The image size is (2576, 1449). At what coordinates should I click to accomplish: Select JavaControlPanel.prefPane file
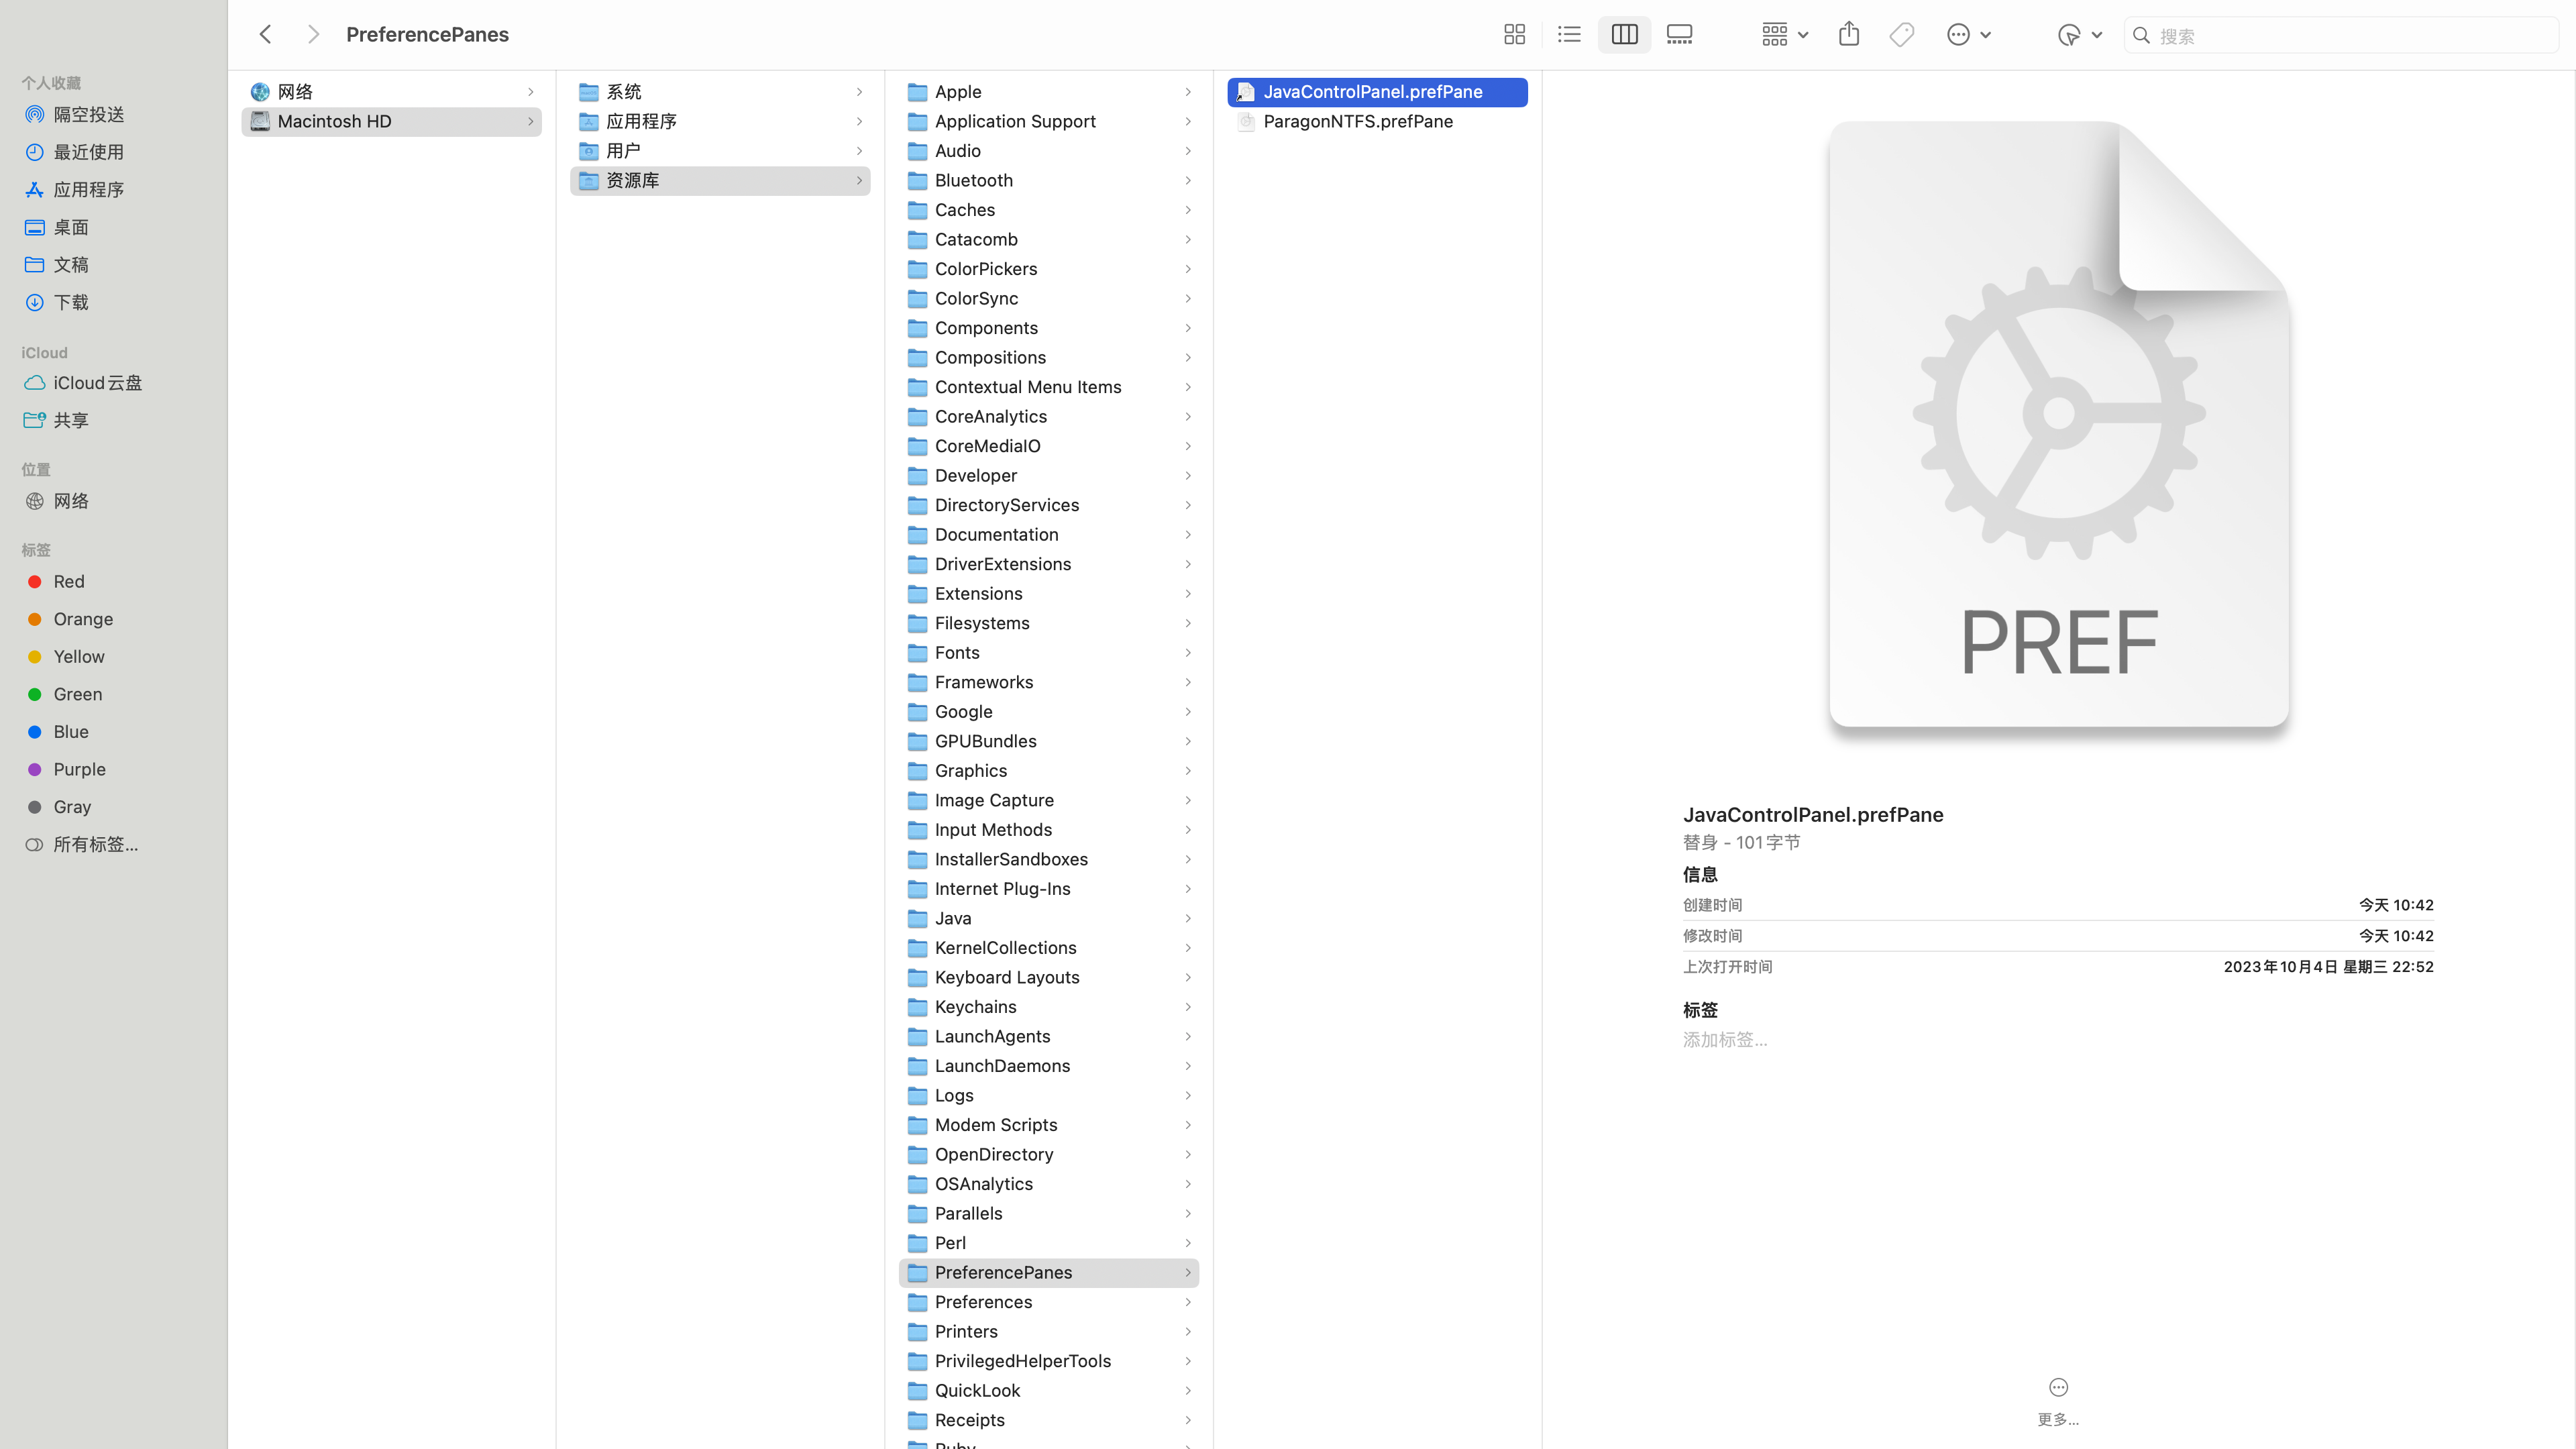(1377, 92)
